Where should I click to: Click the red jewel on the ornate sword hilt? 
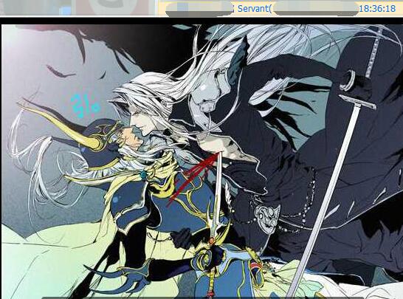pos(213,241)
